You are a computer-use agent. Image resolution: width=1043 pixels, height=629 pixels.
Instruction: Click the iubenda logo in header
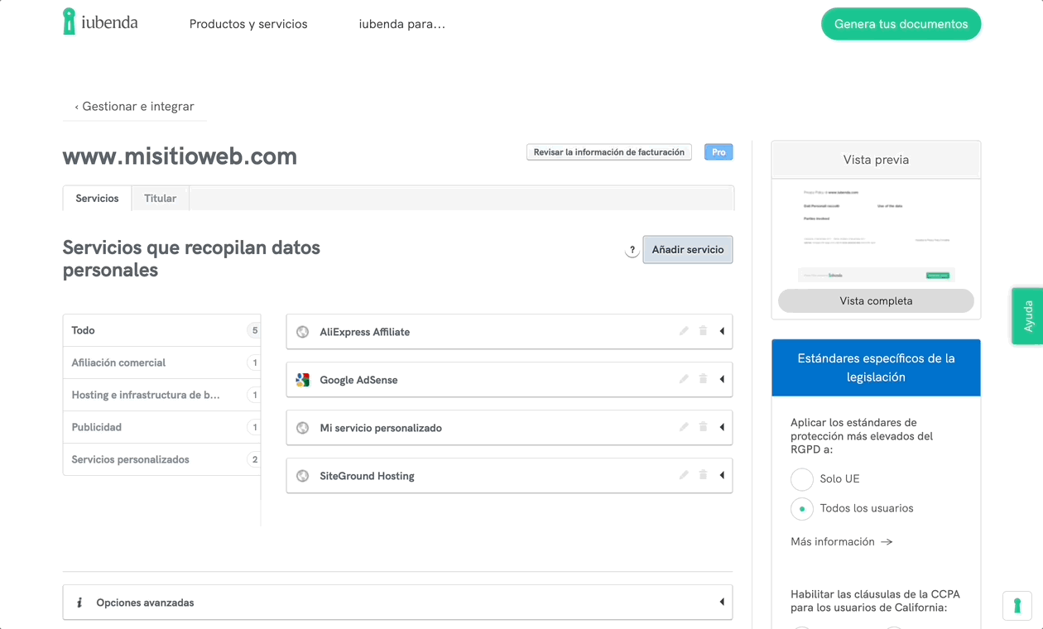100,22
